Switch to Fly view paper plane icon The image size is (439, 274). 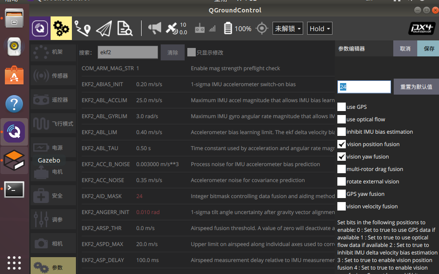click(x=104, y=28)
